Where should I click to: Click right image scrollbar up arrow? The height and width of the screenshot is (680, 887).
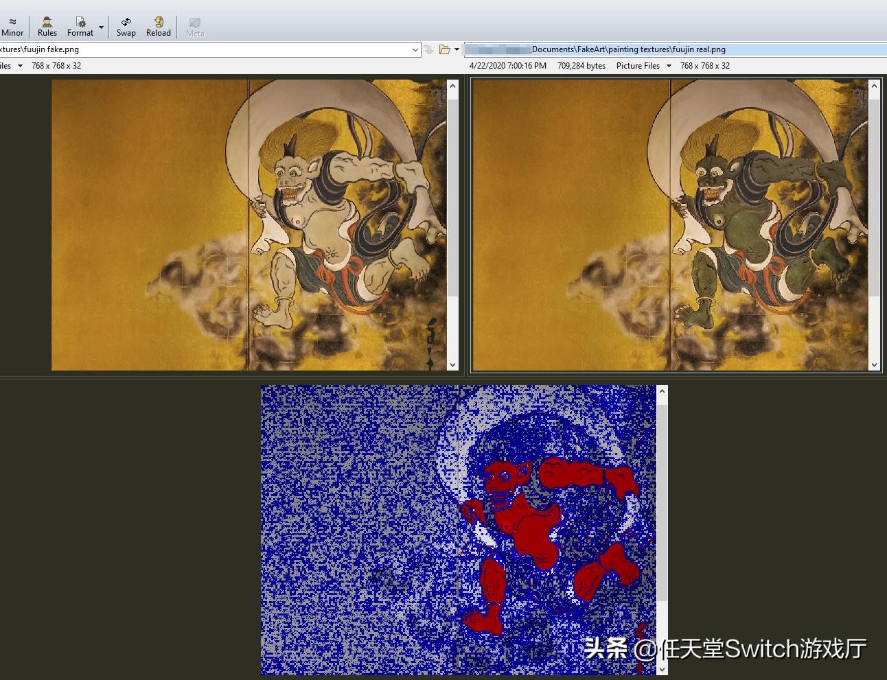[874, 86]
